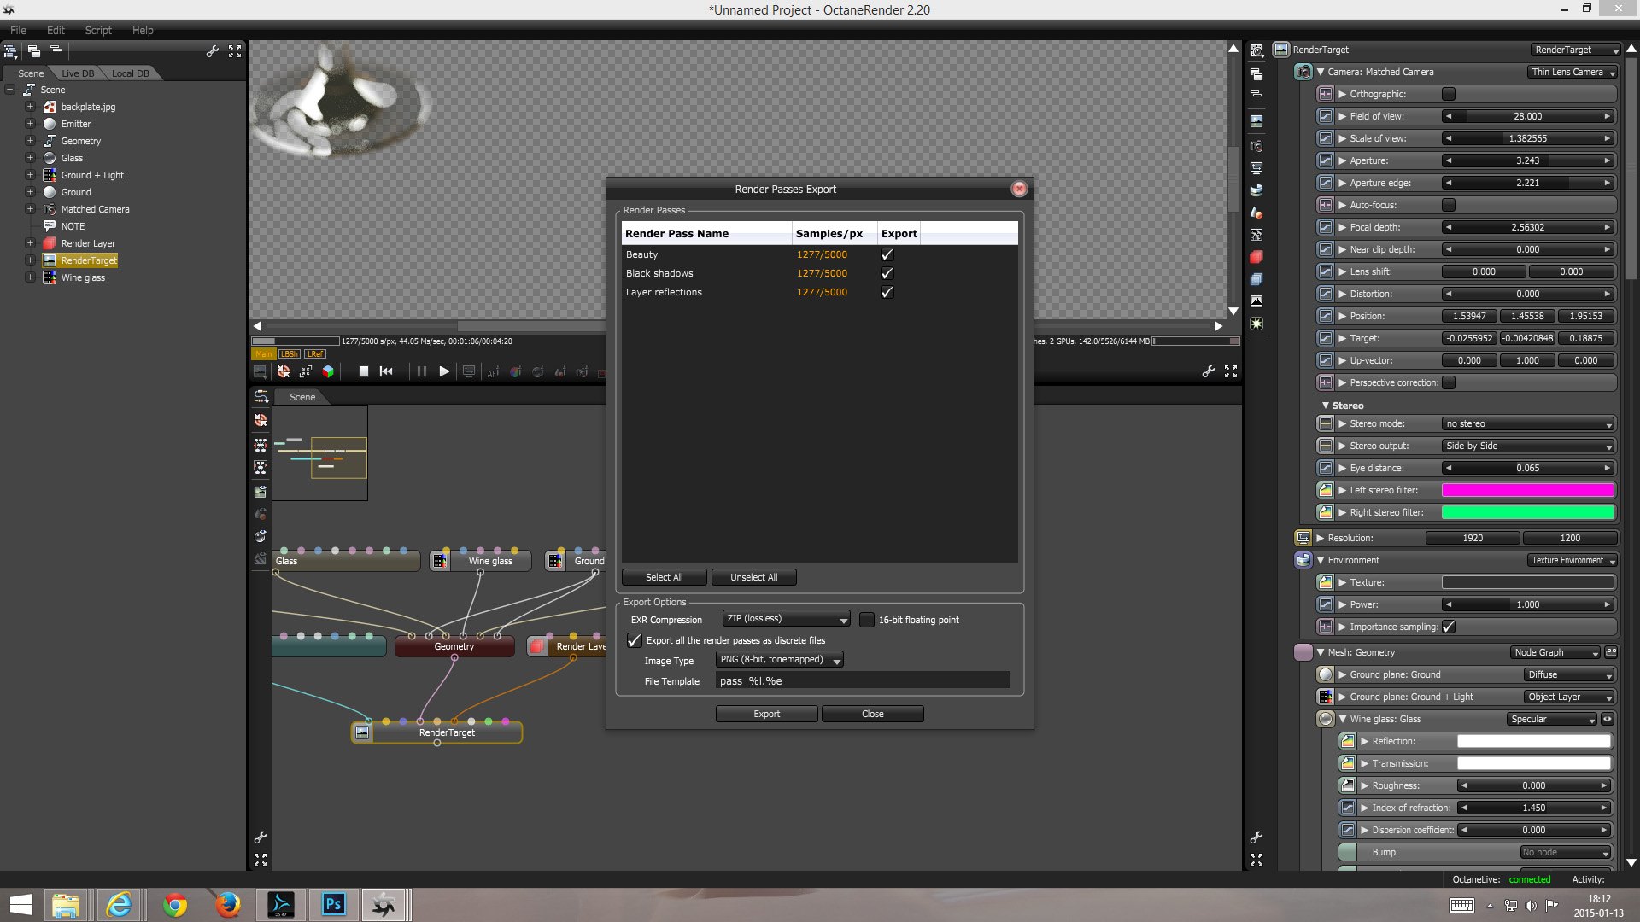Click the Left stereo filter magenta swatch
This screenshot has width=1640, height=922.
pyautogui.click(x=1527, y=490)
